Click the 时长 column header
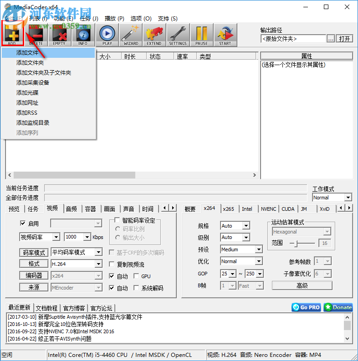Viewport: 358px width, 361px height. tap(134, 56)
